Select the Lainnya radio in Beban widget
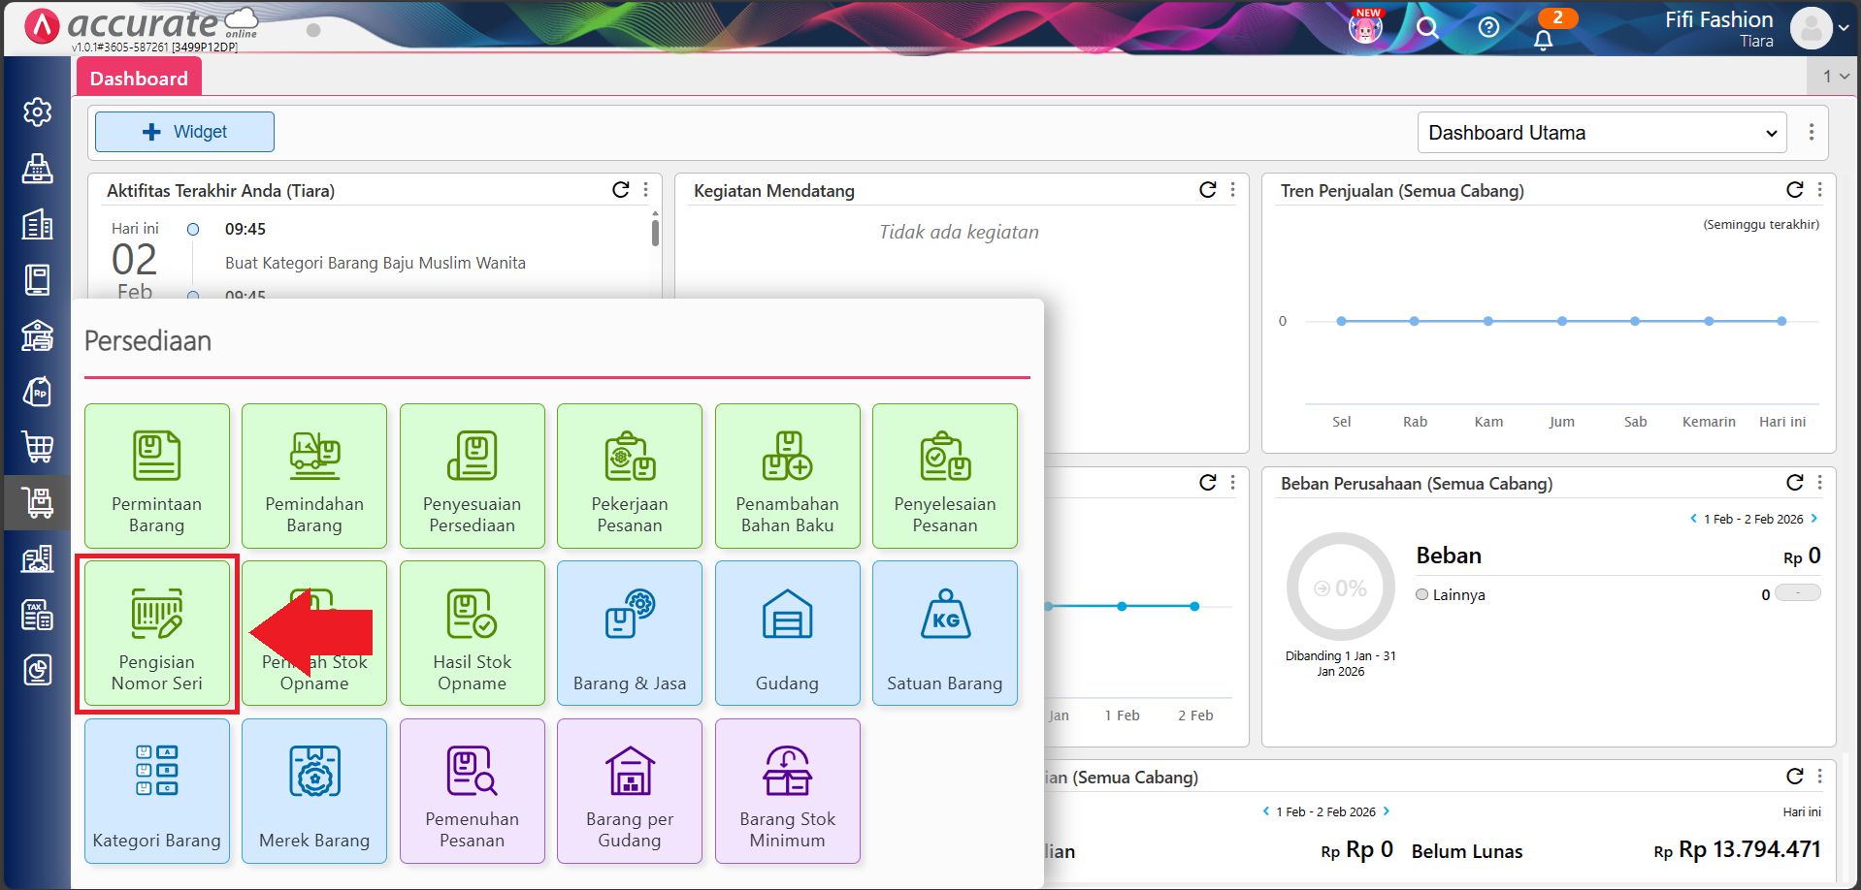Viewport: 1861px width, 890px height. point(1422,594)
